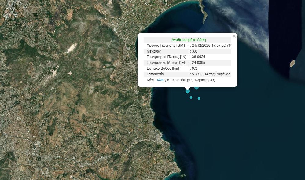Click the small island east of the coast
The image size is (305, 180).
pos(292,63)
